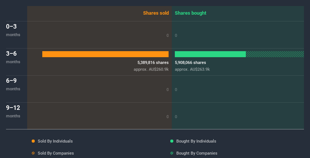Select the Sold By Companies legend label
Image resolution: width=310 pixels, height=158 pixels.
[x=56, y=153]
